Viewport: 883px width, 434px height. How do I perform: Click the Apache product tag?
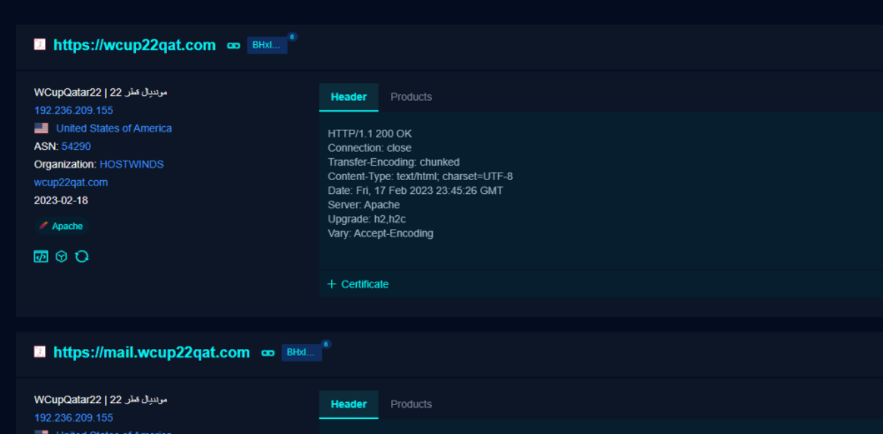(61, 226)
